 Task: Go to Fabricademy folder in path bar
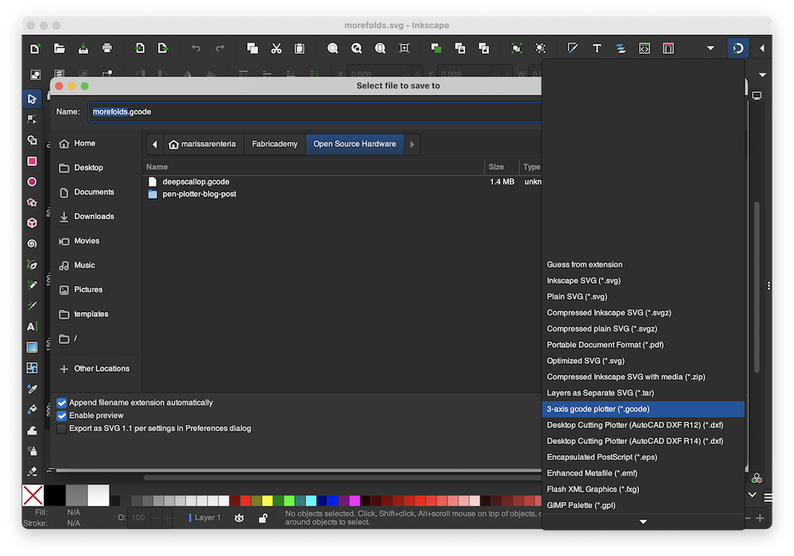click(x=275, y=145)
